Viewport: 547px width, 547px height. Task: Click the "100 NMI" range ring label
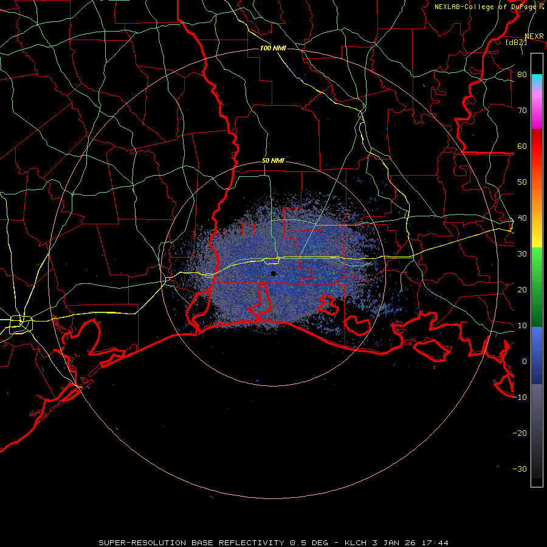[x=273, y=48]
